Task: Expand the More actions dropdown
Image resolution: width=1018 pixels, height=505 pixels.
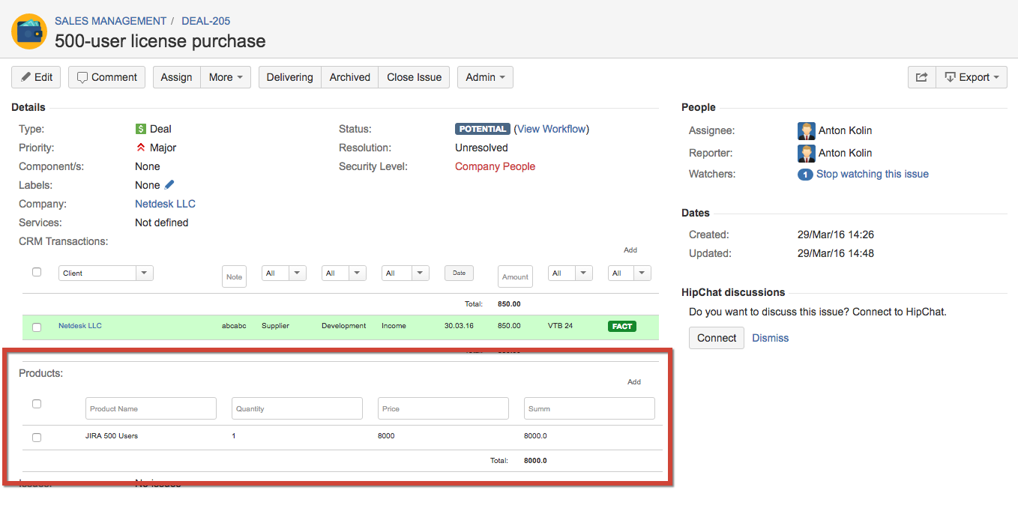Action: tap(225, 77)
